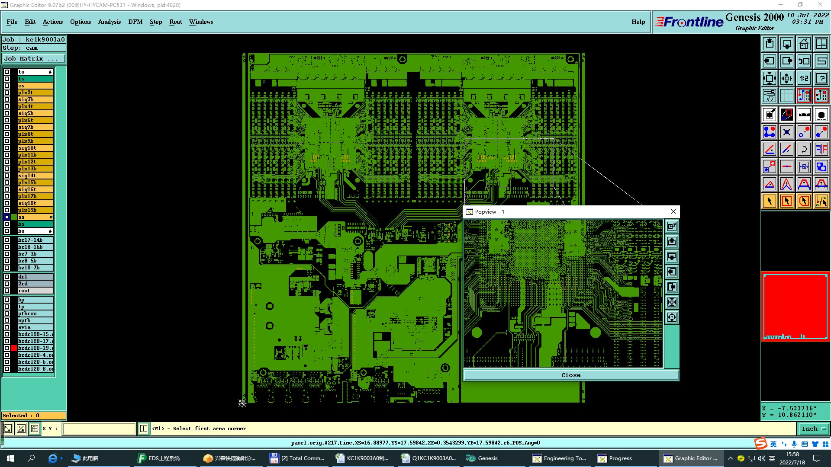
Task: Click the Close button in Popview
Action: point(570,375)
